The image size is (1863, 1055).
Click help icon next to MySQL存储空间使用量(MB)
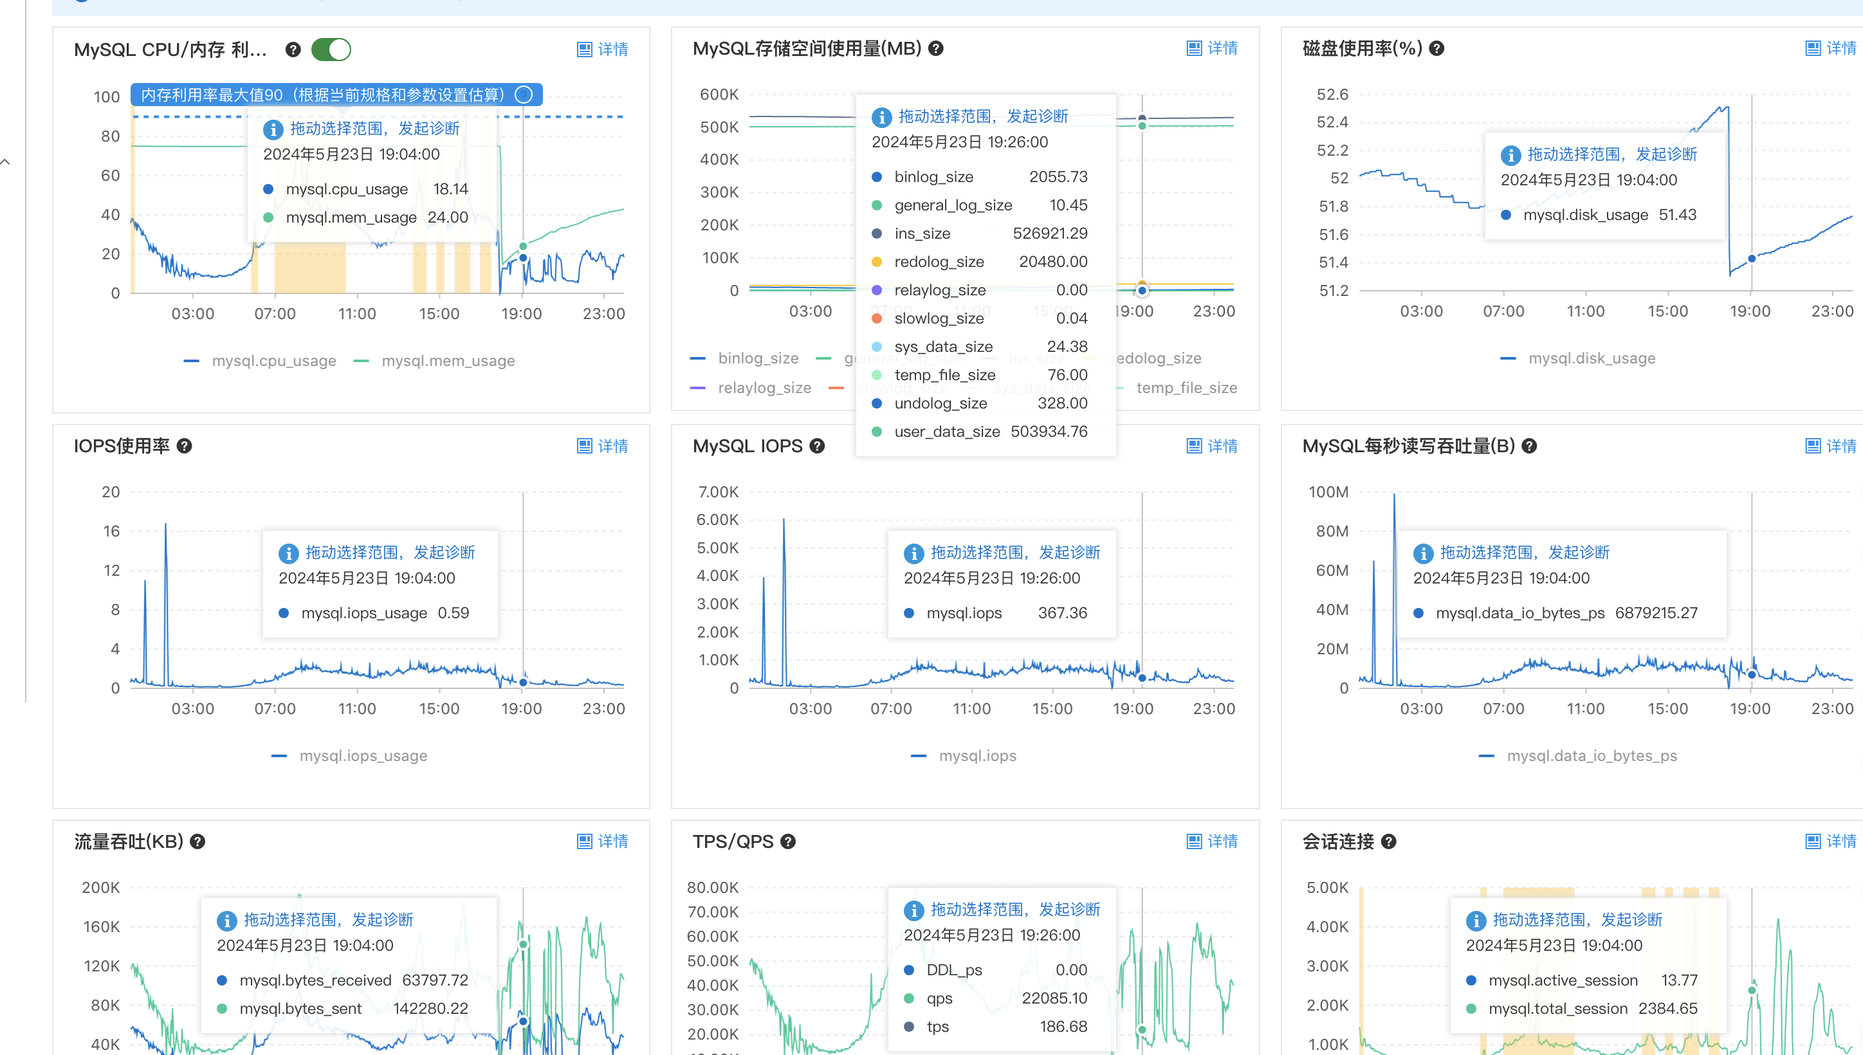click(935, 48)
